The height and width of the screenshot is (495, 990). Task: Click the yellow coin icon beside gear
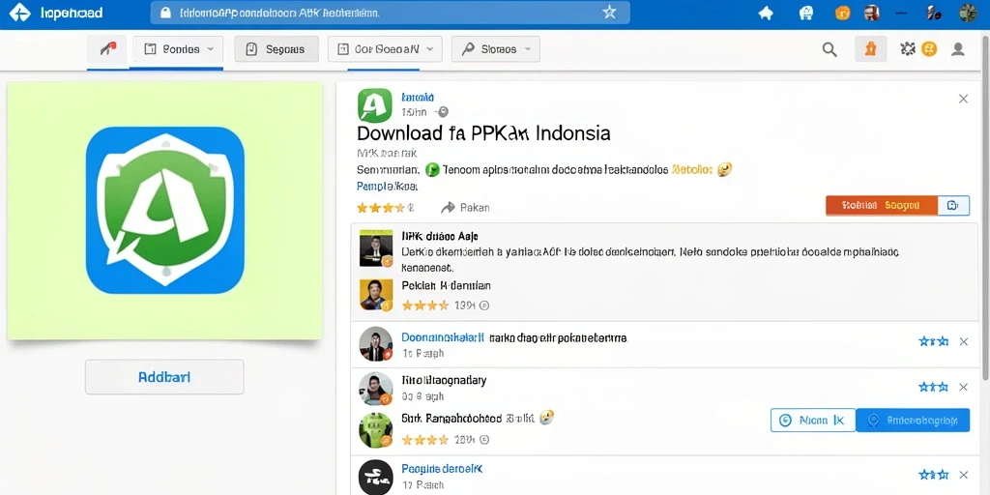pyautogui.click(x=929, y=49)
